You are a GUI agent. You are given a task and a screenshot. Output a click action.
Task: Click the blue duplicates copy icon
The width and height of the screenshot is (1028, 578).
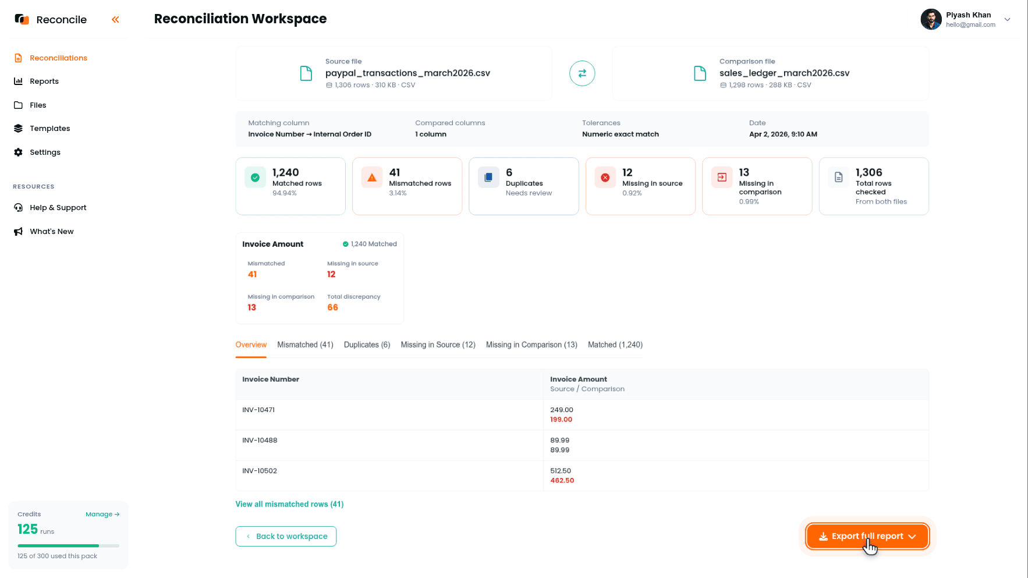488,178
